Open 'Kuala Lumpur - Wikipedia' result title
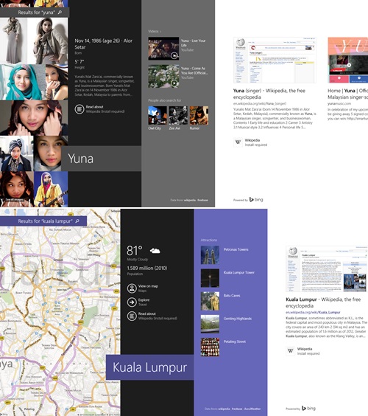 pyautogui.click(x=323, y=302)
